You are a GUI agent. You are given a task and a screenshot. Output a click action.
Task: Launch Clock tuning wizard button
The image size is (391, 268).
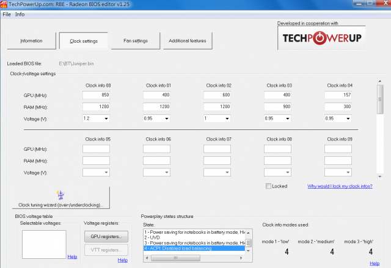coord(61,198)
